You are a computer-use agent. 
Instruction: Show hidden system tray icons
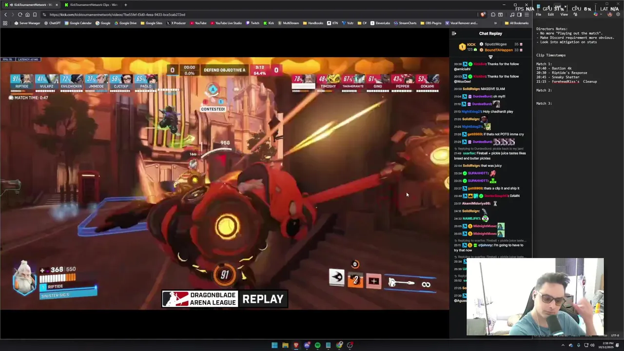563,345
